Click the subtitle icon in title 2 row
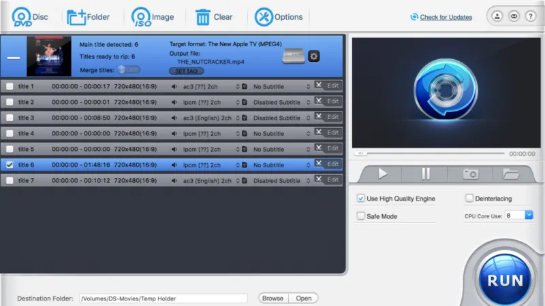 [245, 102]
